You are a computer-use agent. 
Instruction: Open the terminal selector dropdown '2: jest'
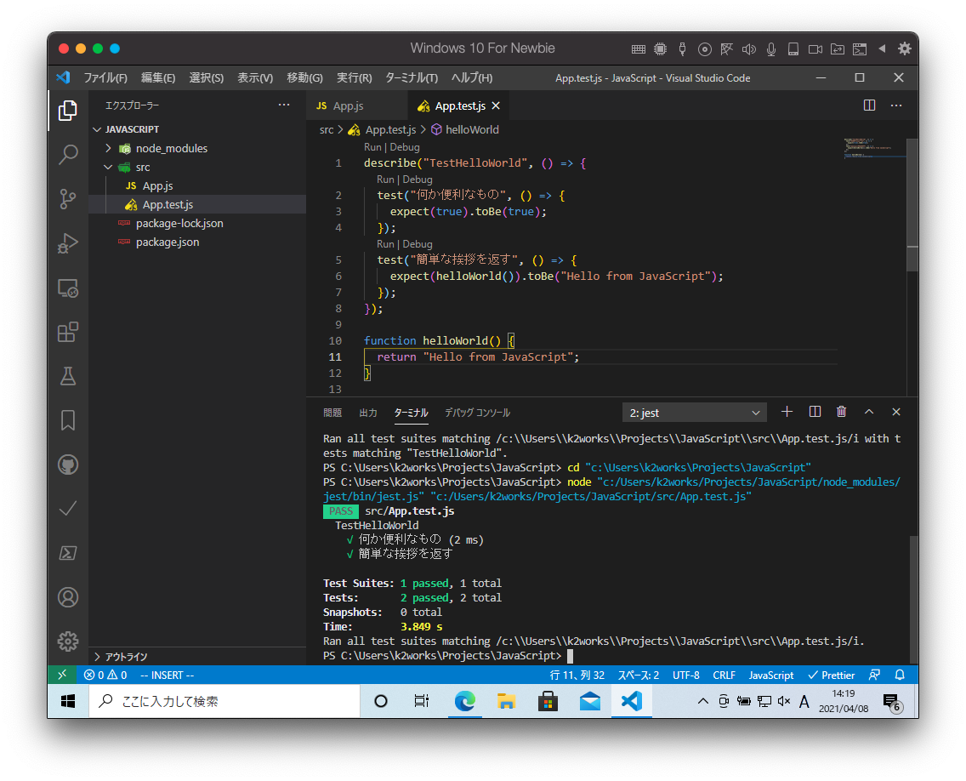pos(694,413)
